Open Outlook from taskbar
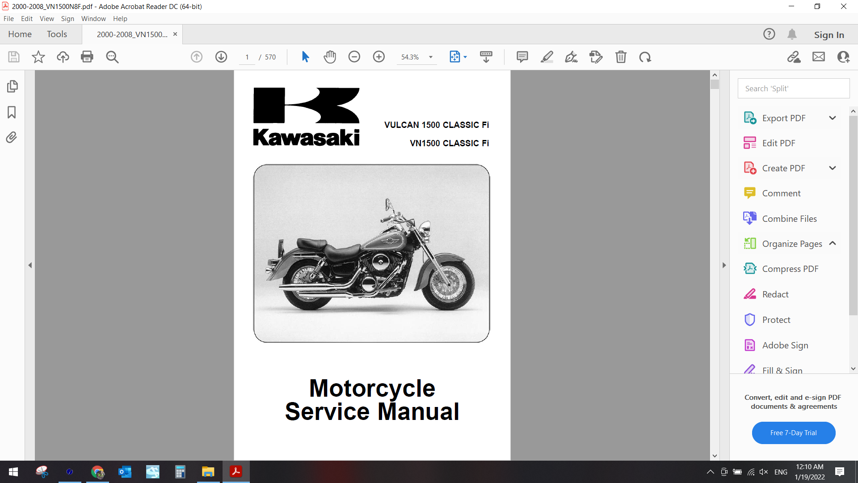858x483 pixels. click(x=125, y=472)
